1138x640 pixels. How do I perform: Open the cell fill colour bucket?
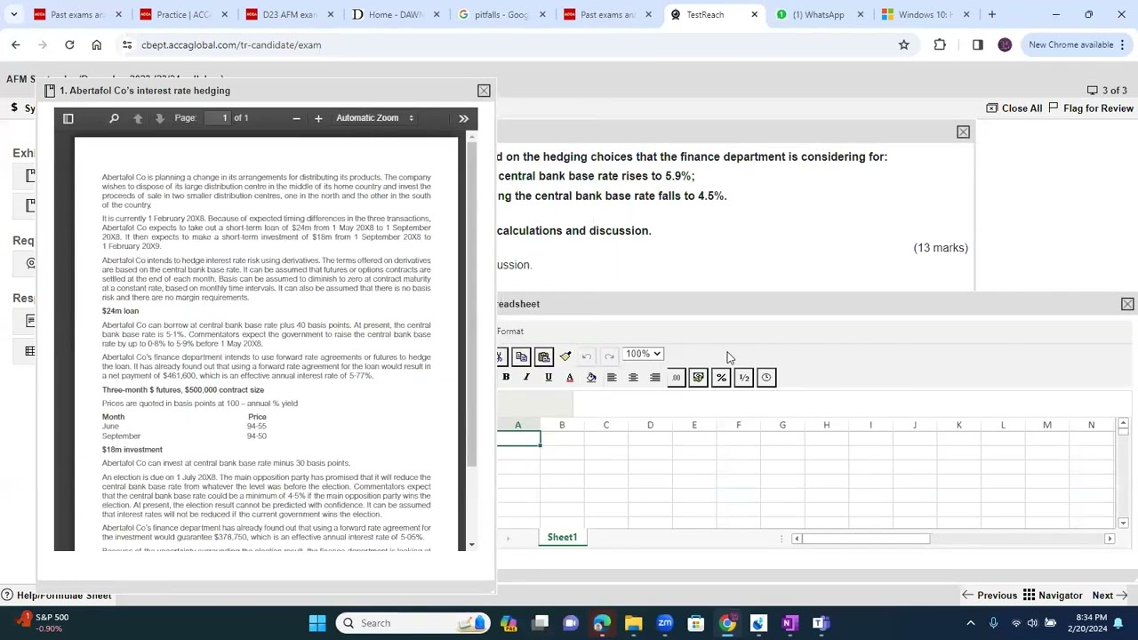click(591, 378)
